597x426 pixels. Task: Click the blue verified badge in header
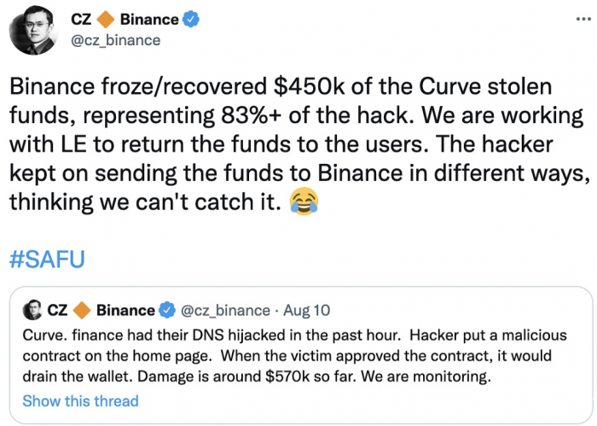tap(191, 19)
